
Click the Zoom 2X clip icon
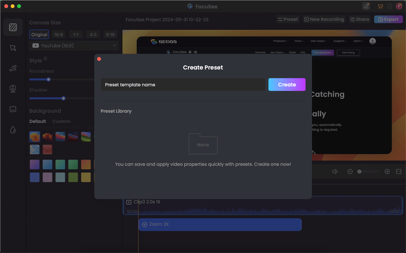(145, 225)
